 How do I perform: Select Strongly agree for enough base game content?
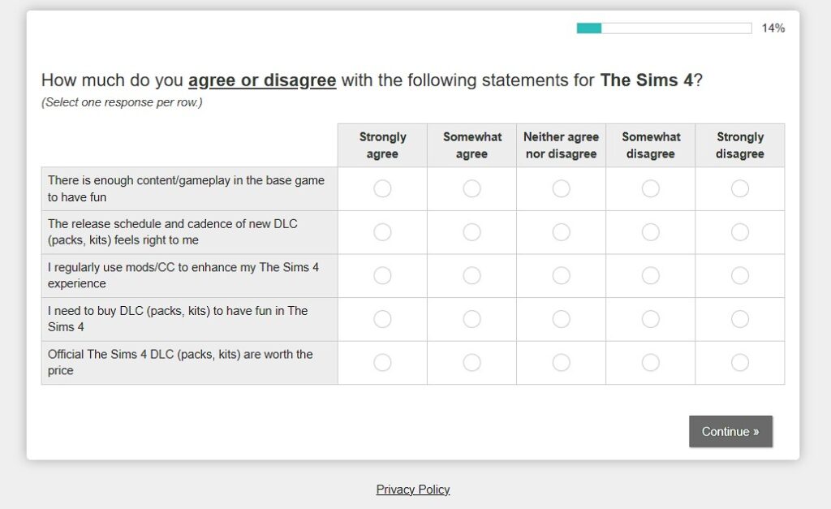pos(382,189)
